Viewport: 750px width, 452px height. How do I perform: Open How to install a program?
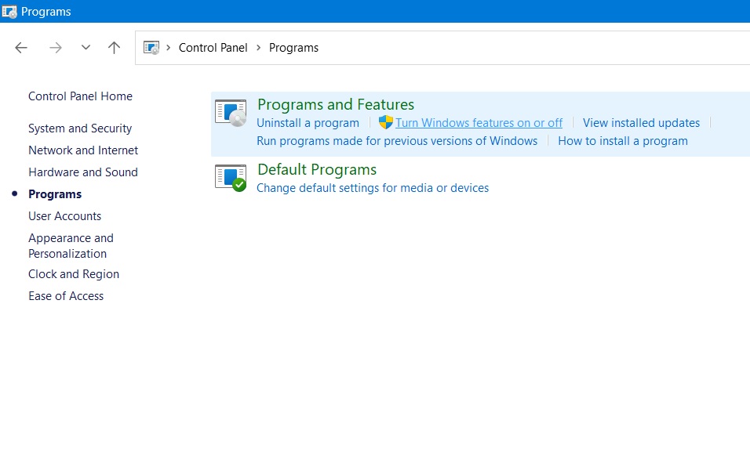623,140
